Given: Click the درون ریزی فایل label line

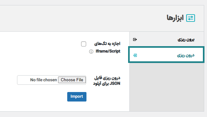Looking at the screenshot, I should coord(107,78).
